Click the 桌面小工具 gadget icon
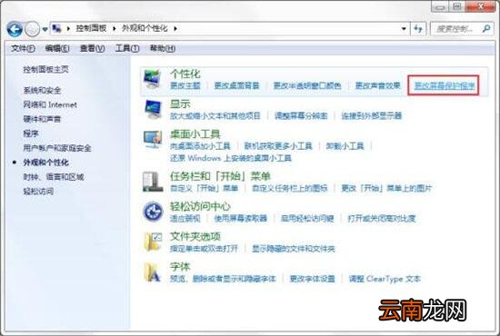Viewport: 500px width, 336px height. point(153,140)
